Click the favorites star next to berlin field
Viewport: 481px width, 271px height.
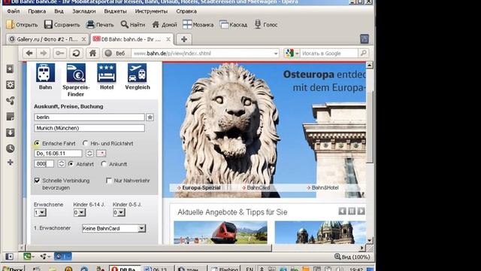tap(150, 117)
